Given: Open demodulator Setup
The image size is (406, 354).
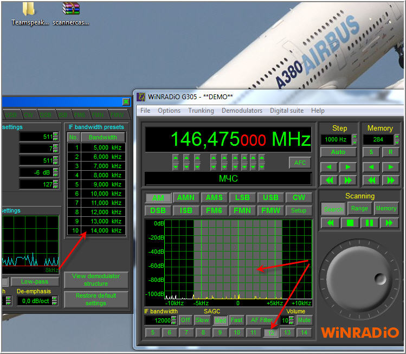Looking at the screenshot, I should 299,210.
